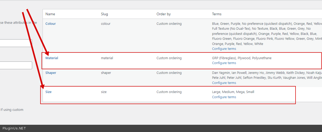Open the Shaper attribute link
The image size is (322, 132).
click(51, 73)
